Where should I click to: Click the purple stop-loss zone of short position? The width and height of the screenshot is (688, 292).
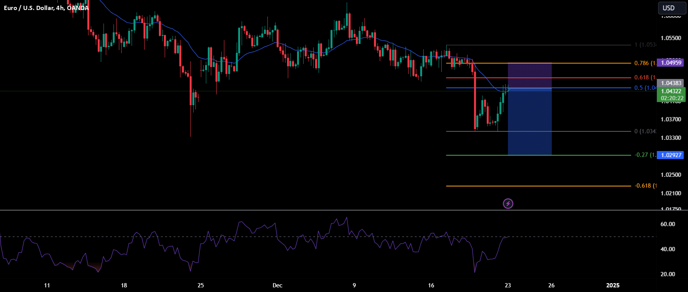click(x=530, y=75)
